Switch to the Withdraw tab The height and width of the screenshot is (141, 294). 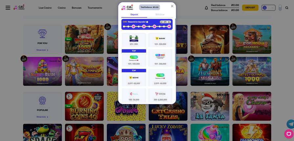(160, 15)
